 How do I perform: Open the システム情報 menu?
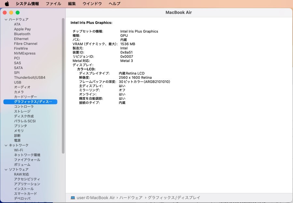pos(27,4)
